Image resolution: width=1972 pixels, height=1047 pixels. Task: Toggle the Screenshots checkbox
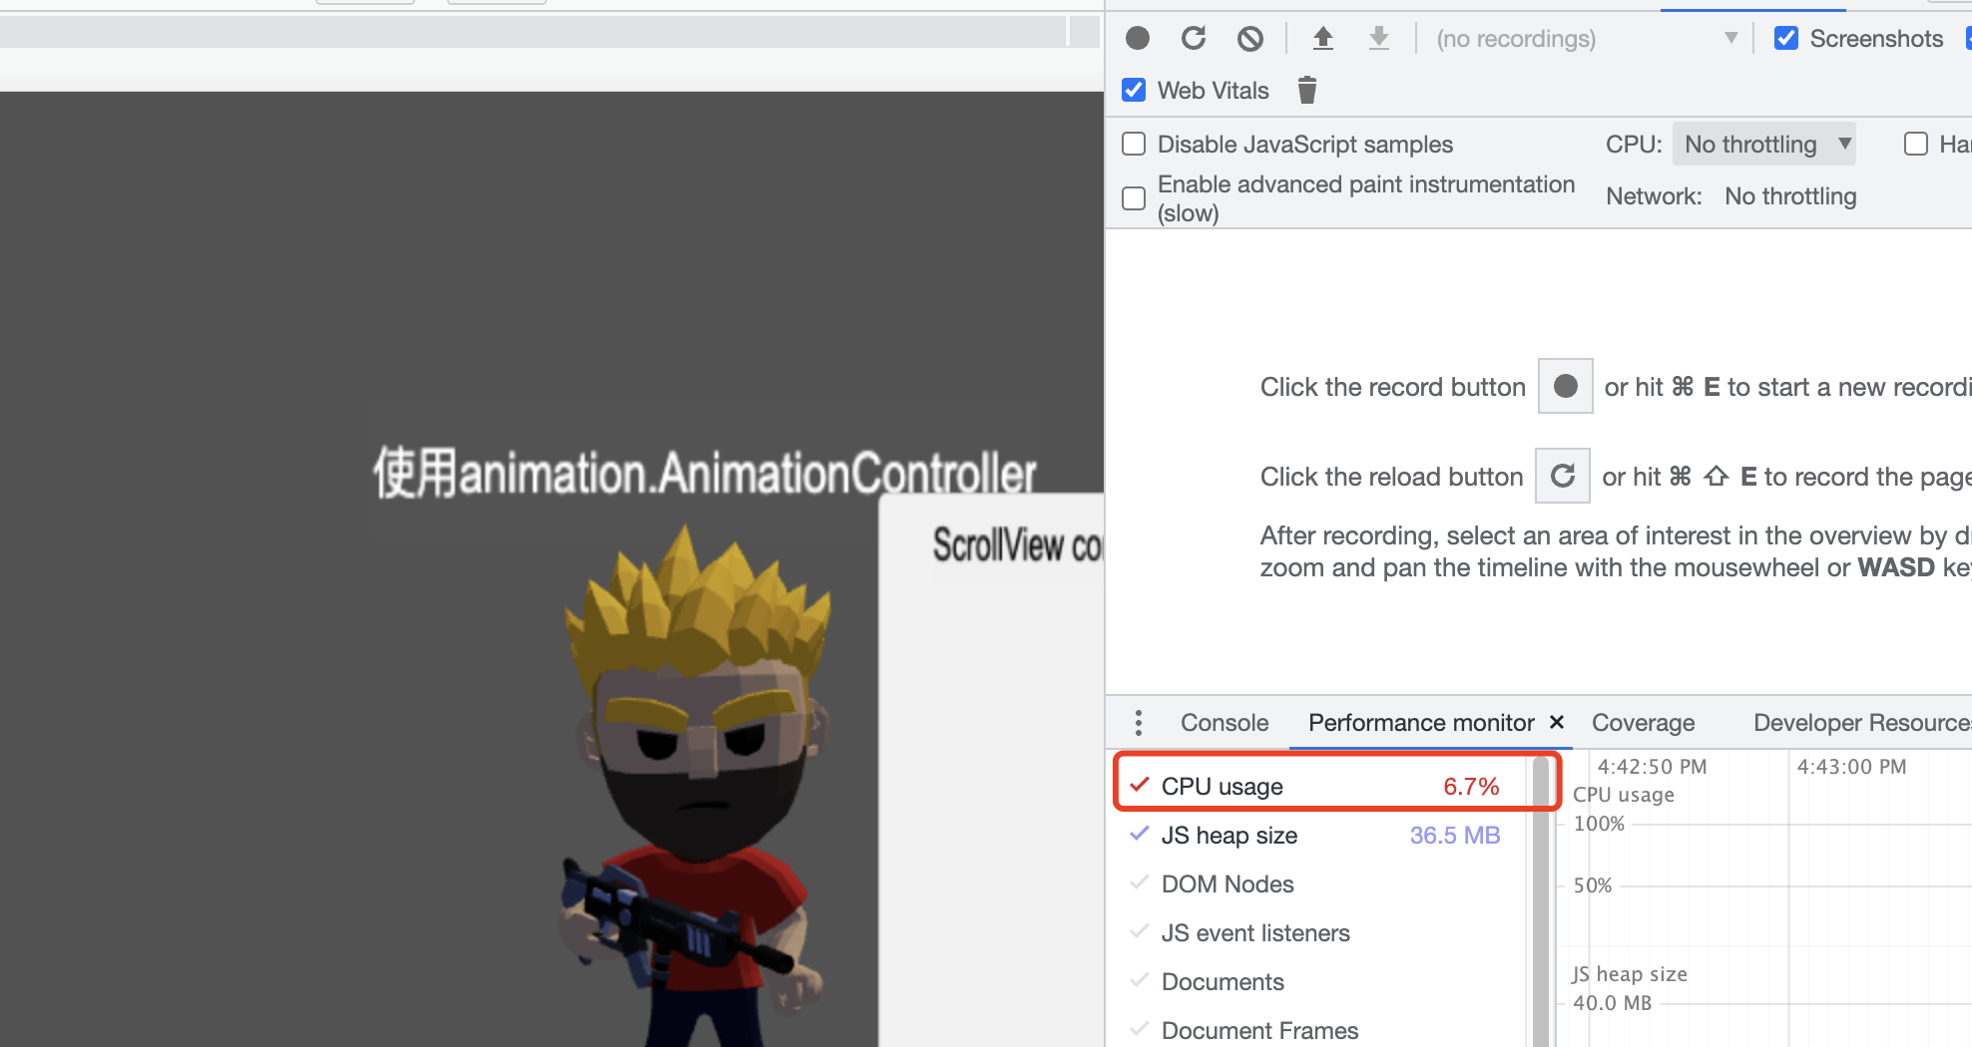click(1786, 39)
